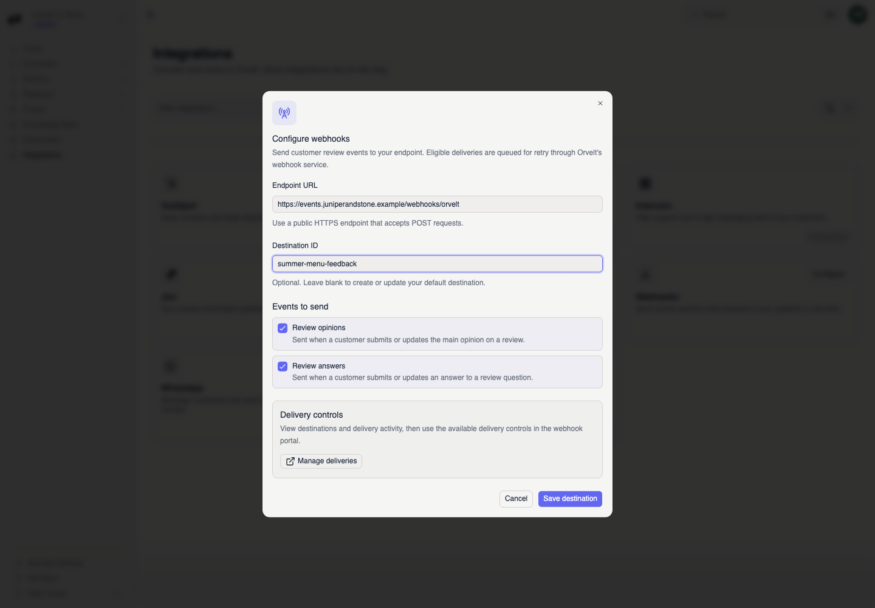Uncheck the Review answers checkbox
Viewport: 875px width, 608px height.
click(283, 367)
